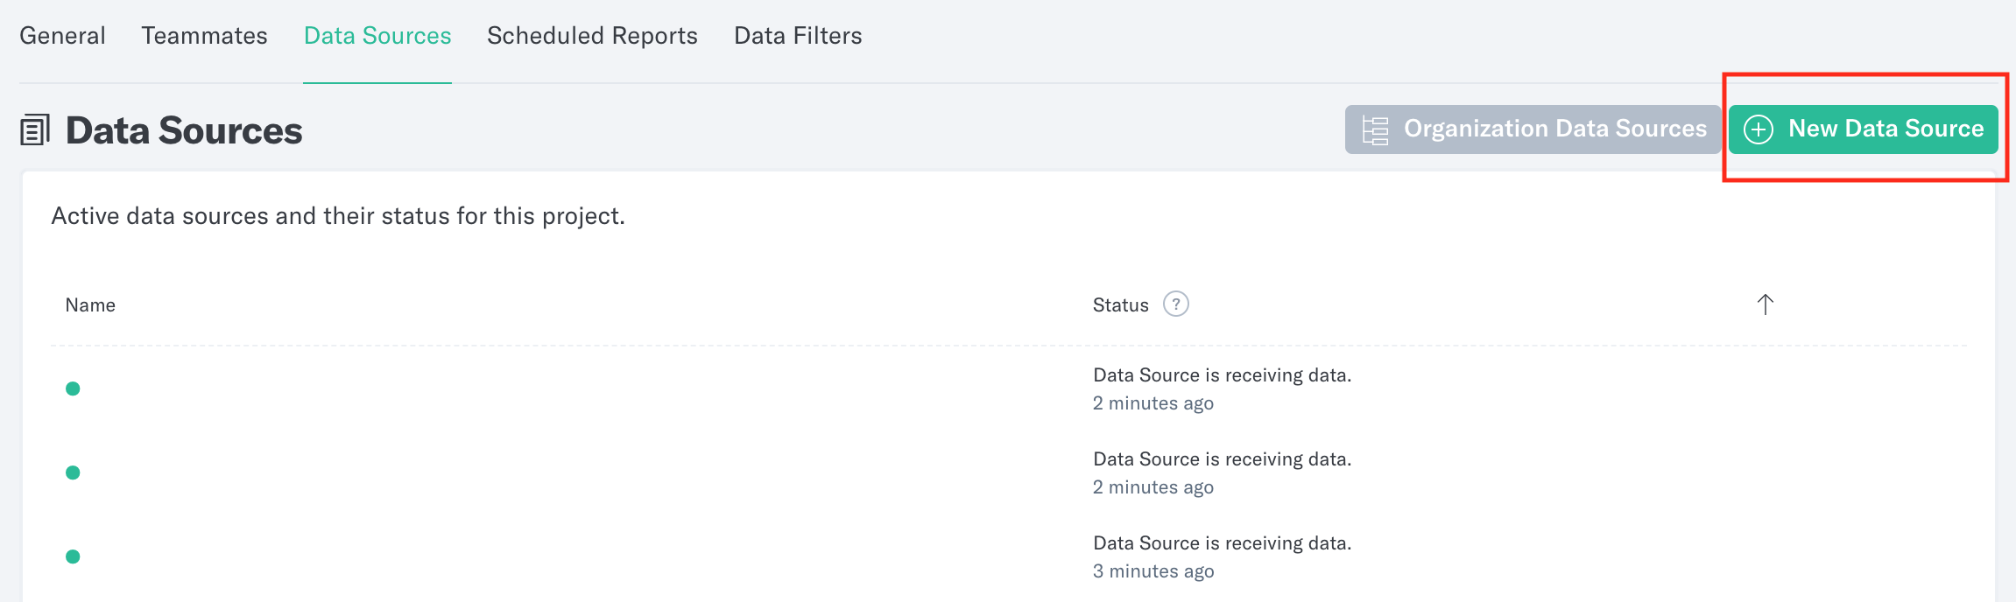Click the green status dot of the second data source
This screenshot has width=2016, height=602.
73,472
